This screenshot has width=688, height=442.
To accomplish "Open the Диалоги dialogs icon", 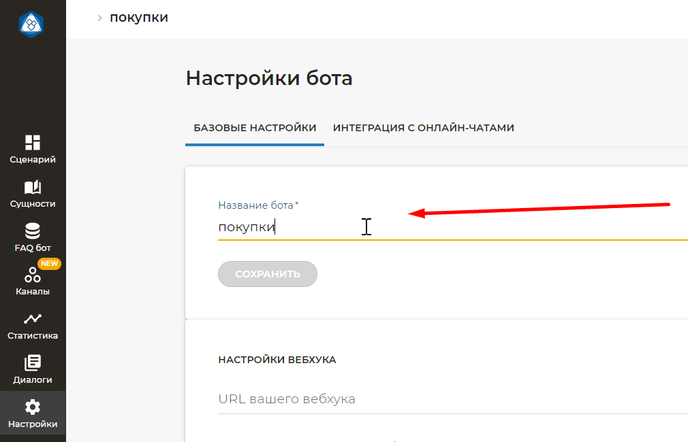I will pos(33,362).
